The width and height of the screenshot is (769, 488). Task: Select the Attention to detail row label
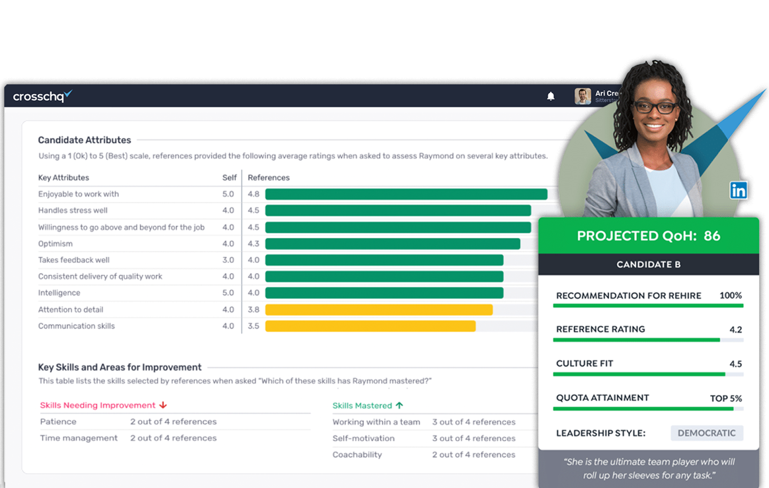pos(71,310)
